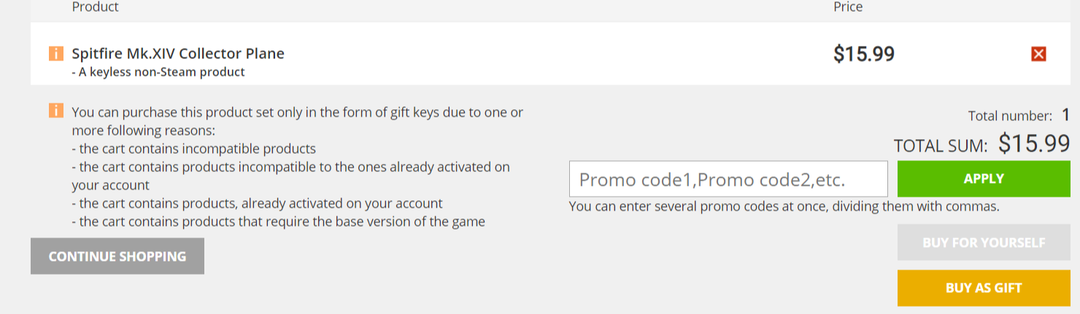The image size is (1080, 314).
Task: Click the info icon beside Spitfire Mk.XIV product
Action: tap(56, 54)
